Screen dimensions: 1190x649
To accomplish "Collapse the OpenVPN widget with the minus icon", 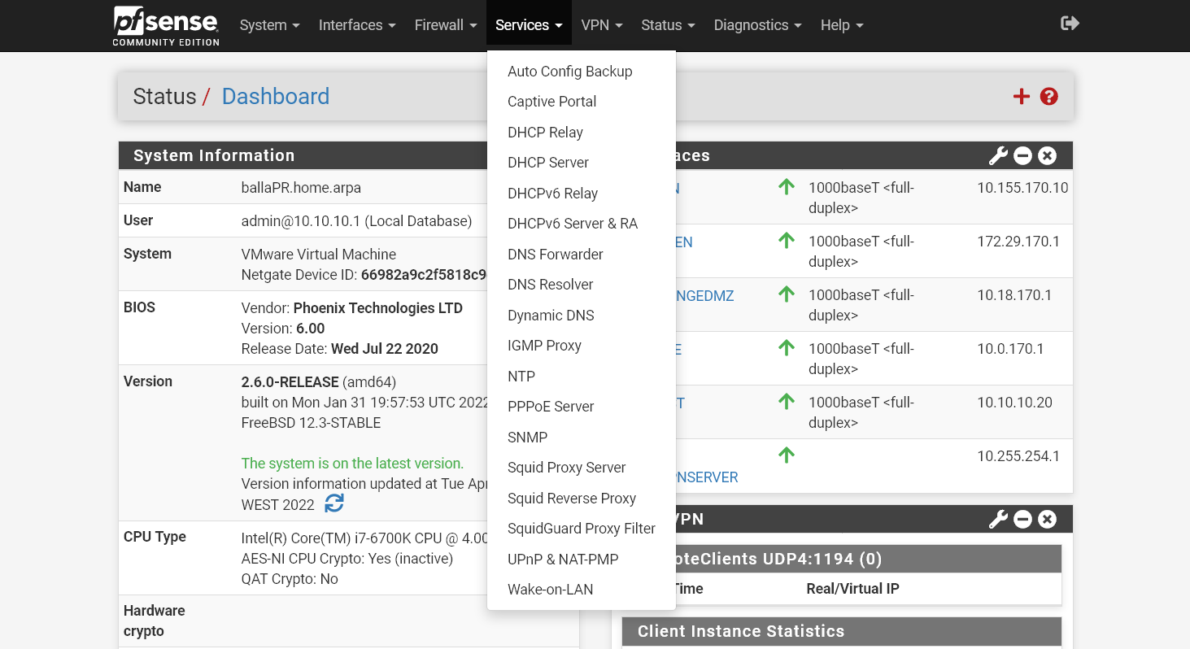I will [x=1022, y=518].
